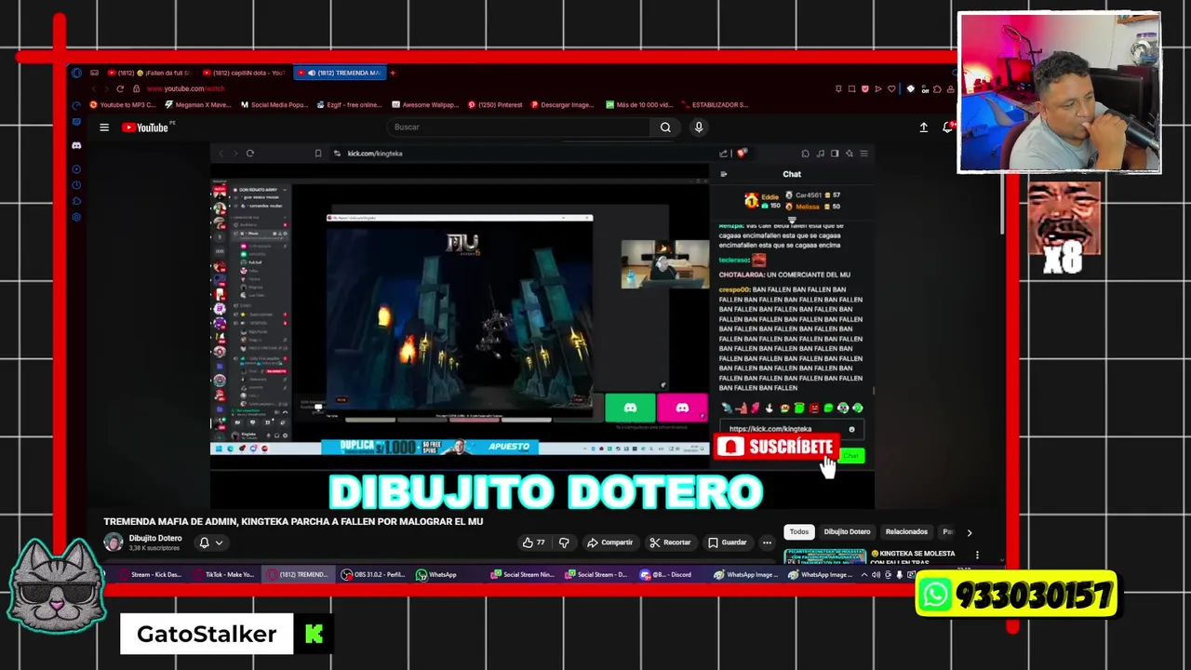Switch to the 'Fallen da full' browser tab
Viewport: 1191px width, 670px height.
149,73
